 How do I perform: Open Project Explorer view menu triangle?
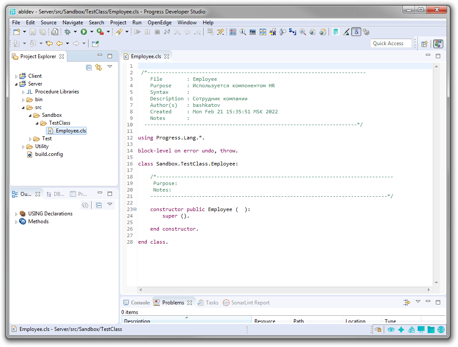110,66
